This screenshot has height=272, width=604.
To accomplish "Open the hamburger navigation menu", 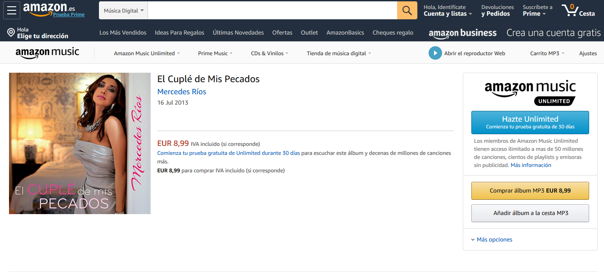I will point(12,10).
